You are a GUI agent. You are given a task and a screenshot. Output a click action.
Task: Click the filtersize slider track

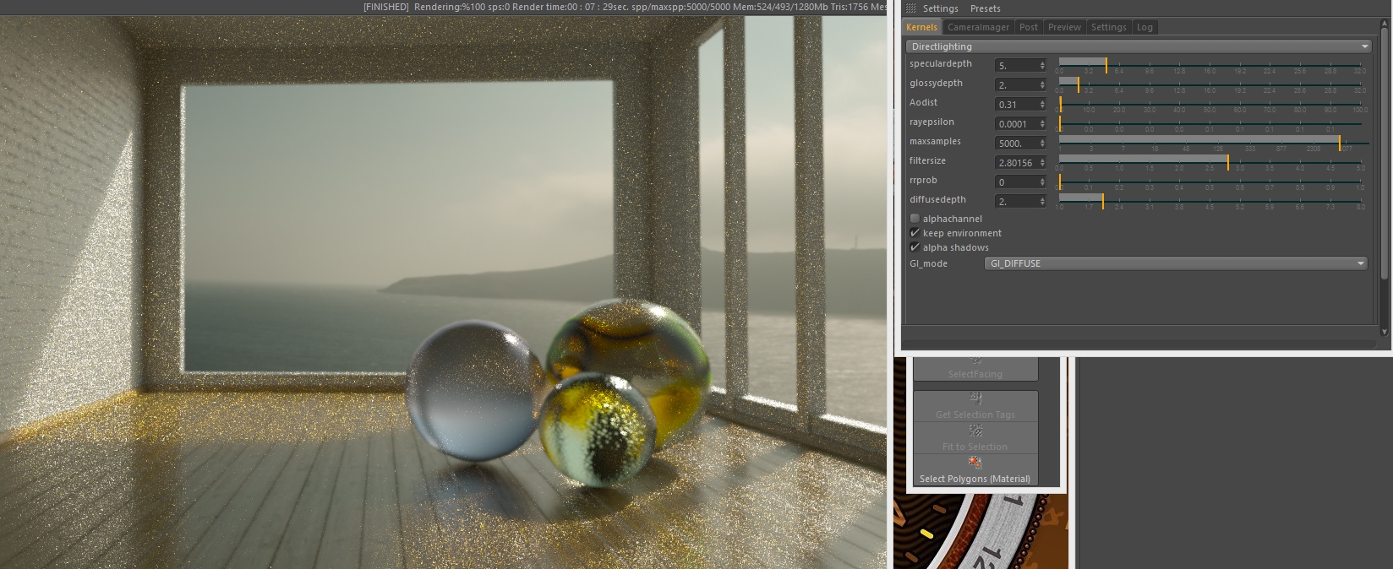point(1210,162)
